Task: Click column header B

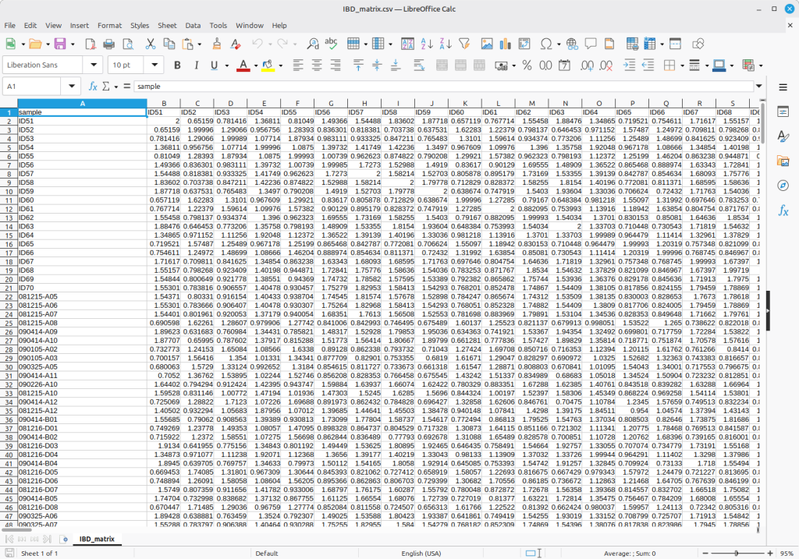Action: tap(163, 103)
